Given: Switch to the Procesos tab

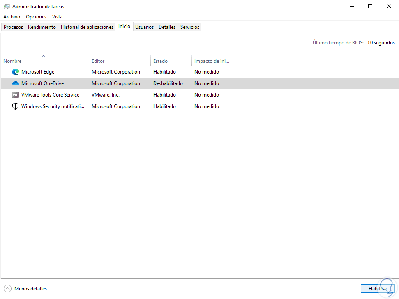Looking at the screenshot, I should [13, 27].
